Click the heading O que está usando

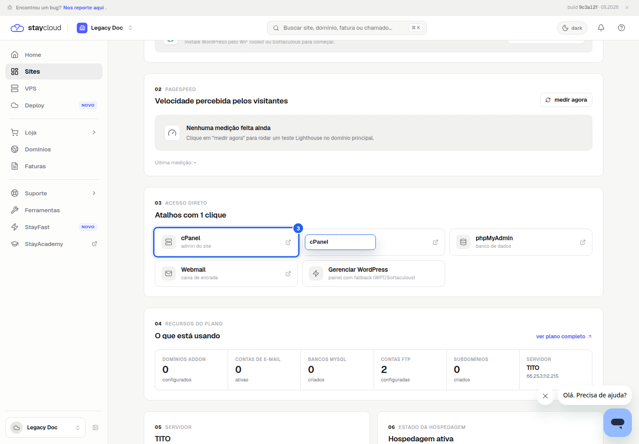187,336
